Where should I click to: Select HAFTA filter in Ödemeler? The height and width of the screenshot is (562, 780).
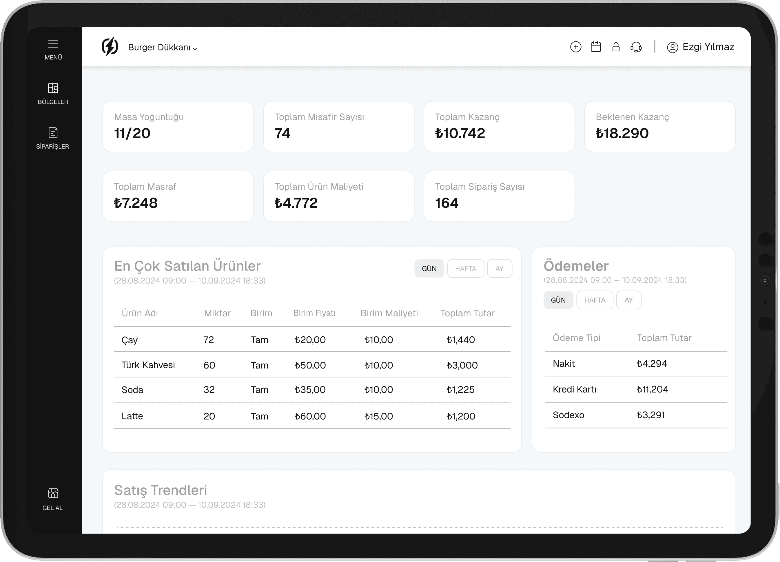594,300
